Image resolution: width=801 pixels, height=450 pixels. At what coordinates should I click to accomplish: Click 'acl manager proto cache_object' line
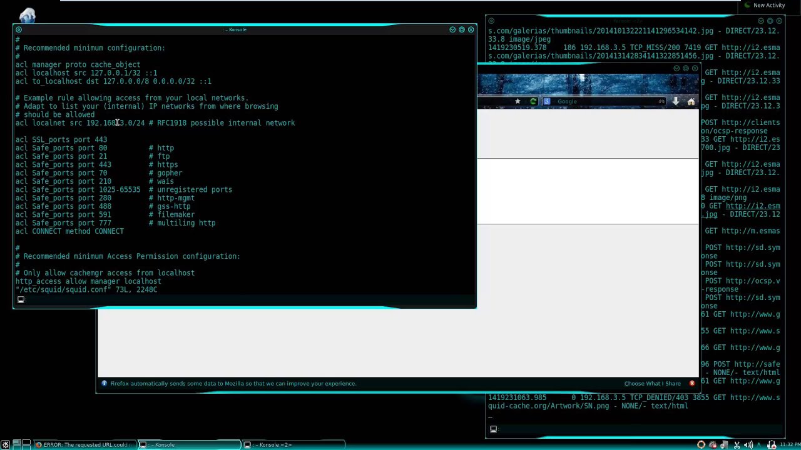coord(78,64)
